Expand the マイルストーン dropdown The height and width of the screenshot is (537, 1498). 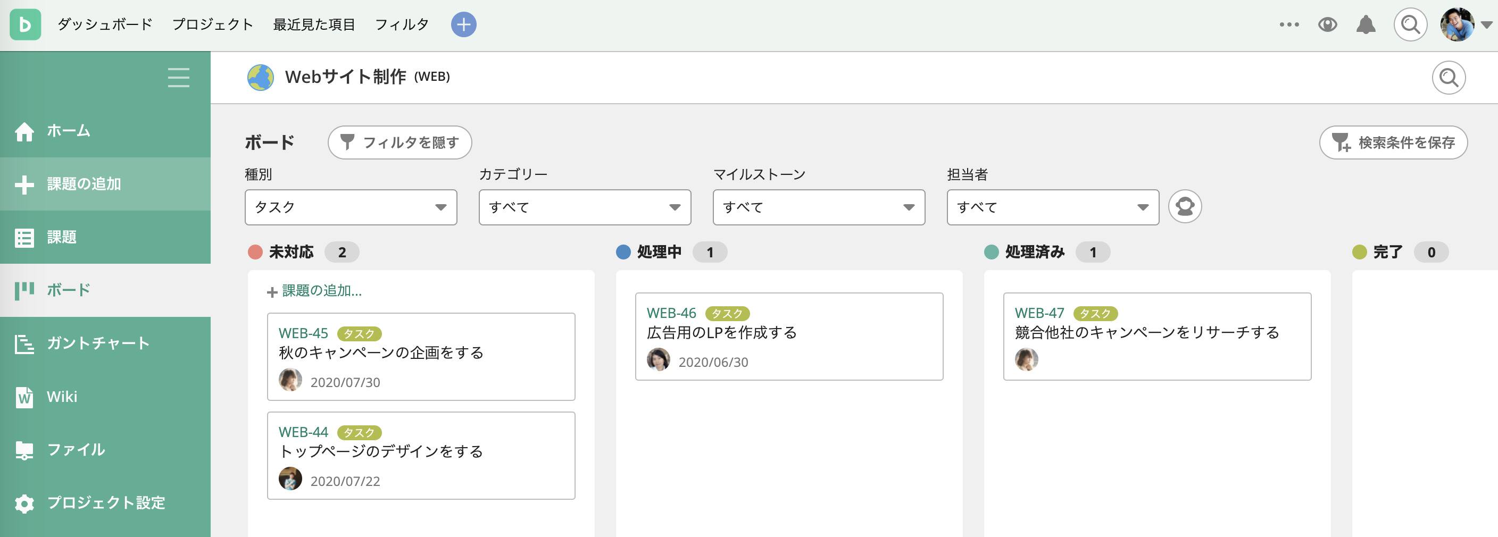(x=818, y=207)
